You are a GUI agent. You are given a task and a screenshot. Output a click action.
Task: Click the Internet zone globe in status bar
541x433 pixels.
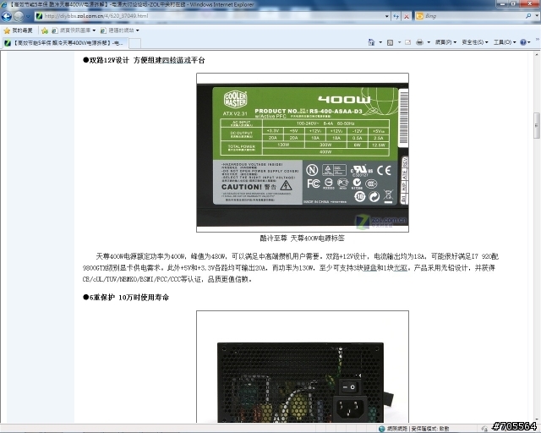tap(381, 429)
